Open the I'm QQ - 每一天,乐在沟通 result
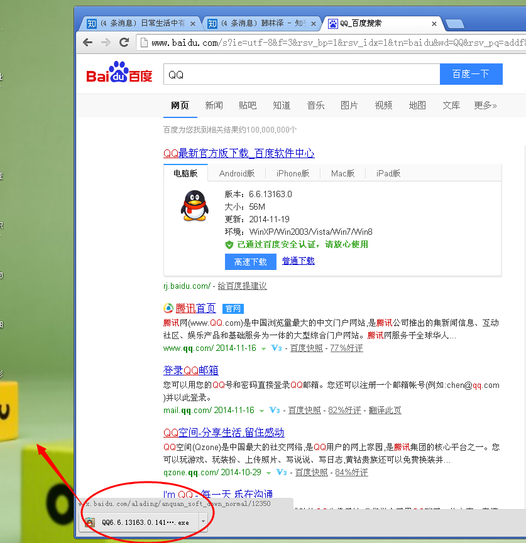The image size is (526, 543). click(218, 493)
